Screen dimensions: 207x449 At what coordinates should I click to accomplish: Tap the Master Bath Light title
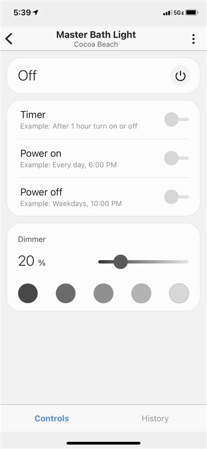(x=96, y=35)
